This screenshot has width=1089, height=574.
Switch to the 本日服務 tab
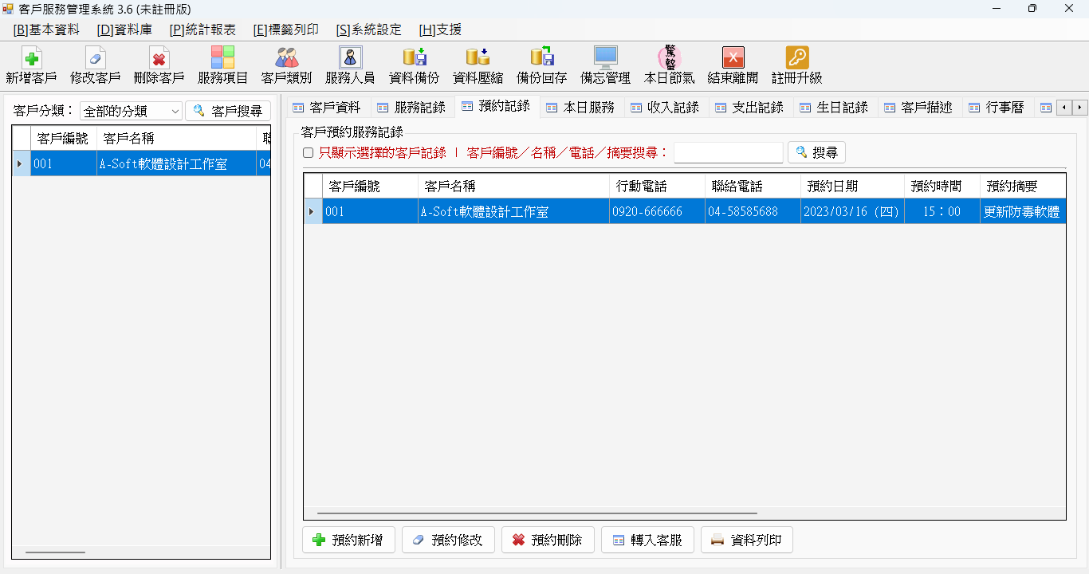pyautogui.click(x=582, y=108)
